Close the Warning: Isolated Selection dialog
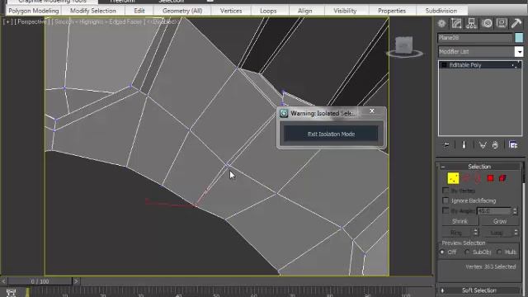This screenshot has width=528, height=297. [x=372, y=111]
